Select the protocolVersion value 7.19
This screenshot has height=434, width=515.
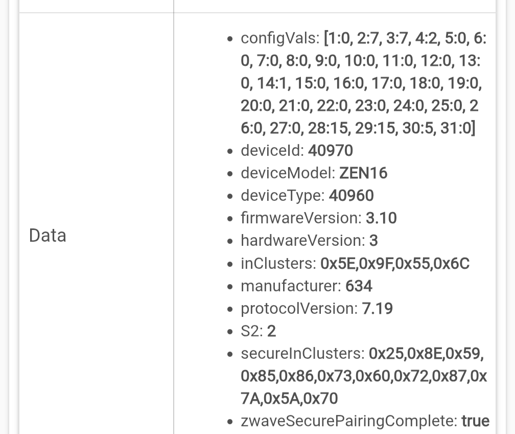tap(377, 308)
